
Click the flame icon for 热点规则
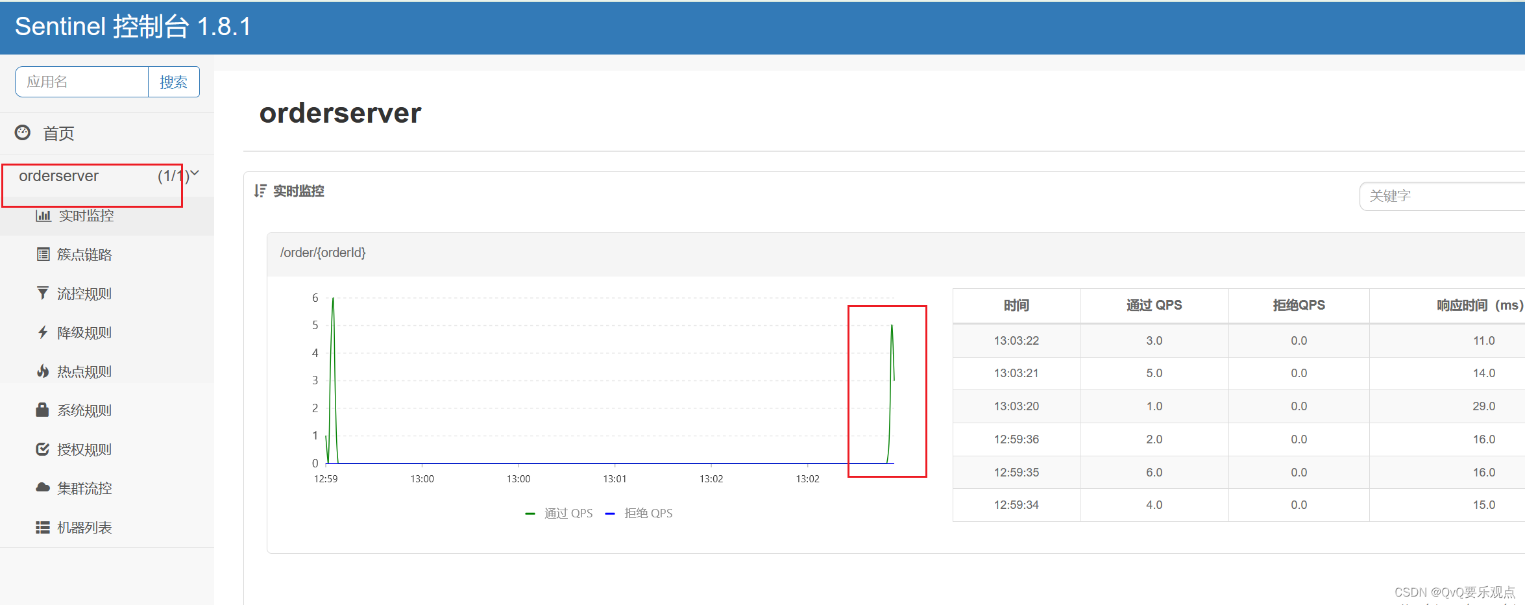pyautogui.click(x=43, y=371)
